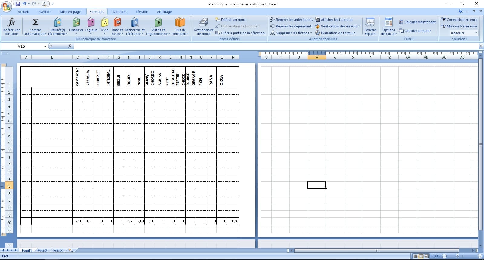Undo the last action
This screenshot has width=484, height=260.
click(x=24, y=4)
